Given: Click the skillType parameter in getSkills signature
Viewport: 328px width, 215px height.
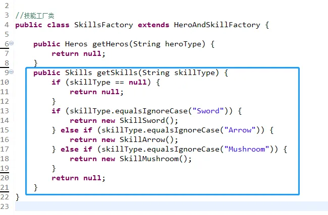Looking at the screenshot, I should (194, 73).
